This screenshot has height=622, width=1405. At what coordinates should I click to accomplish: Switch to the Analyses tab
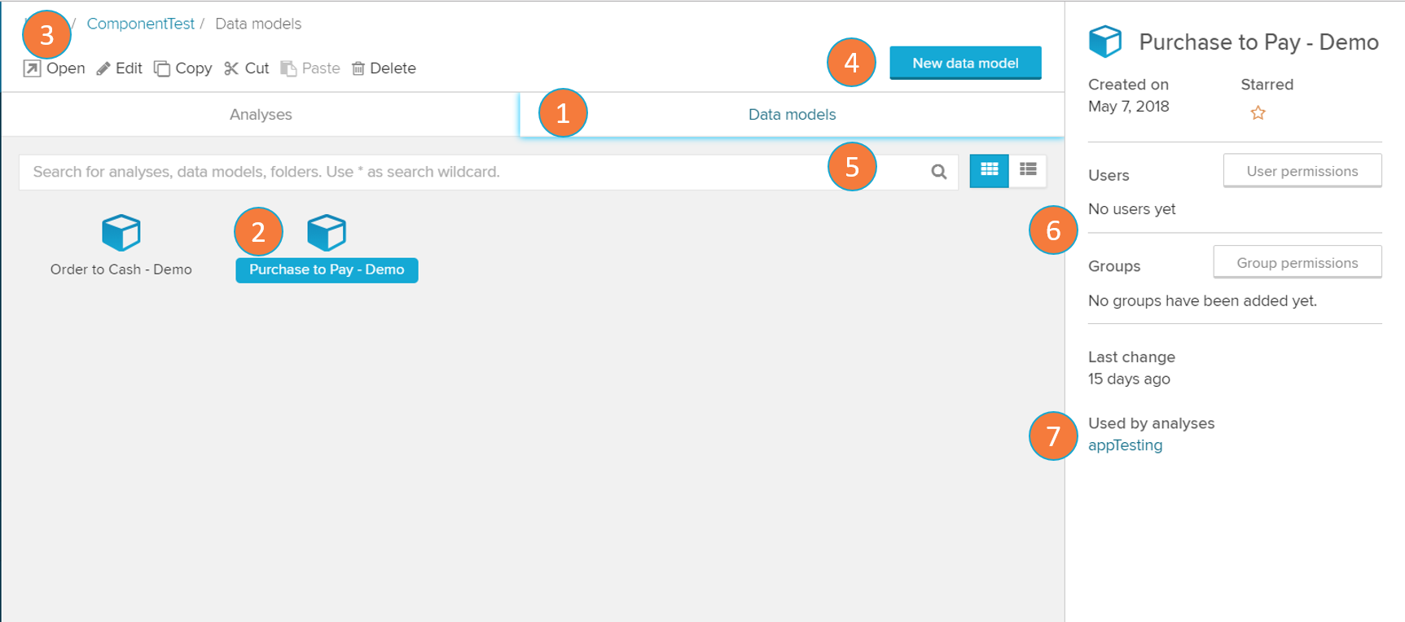point(261,115)
